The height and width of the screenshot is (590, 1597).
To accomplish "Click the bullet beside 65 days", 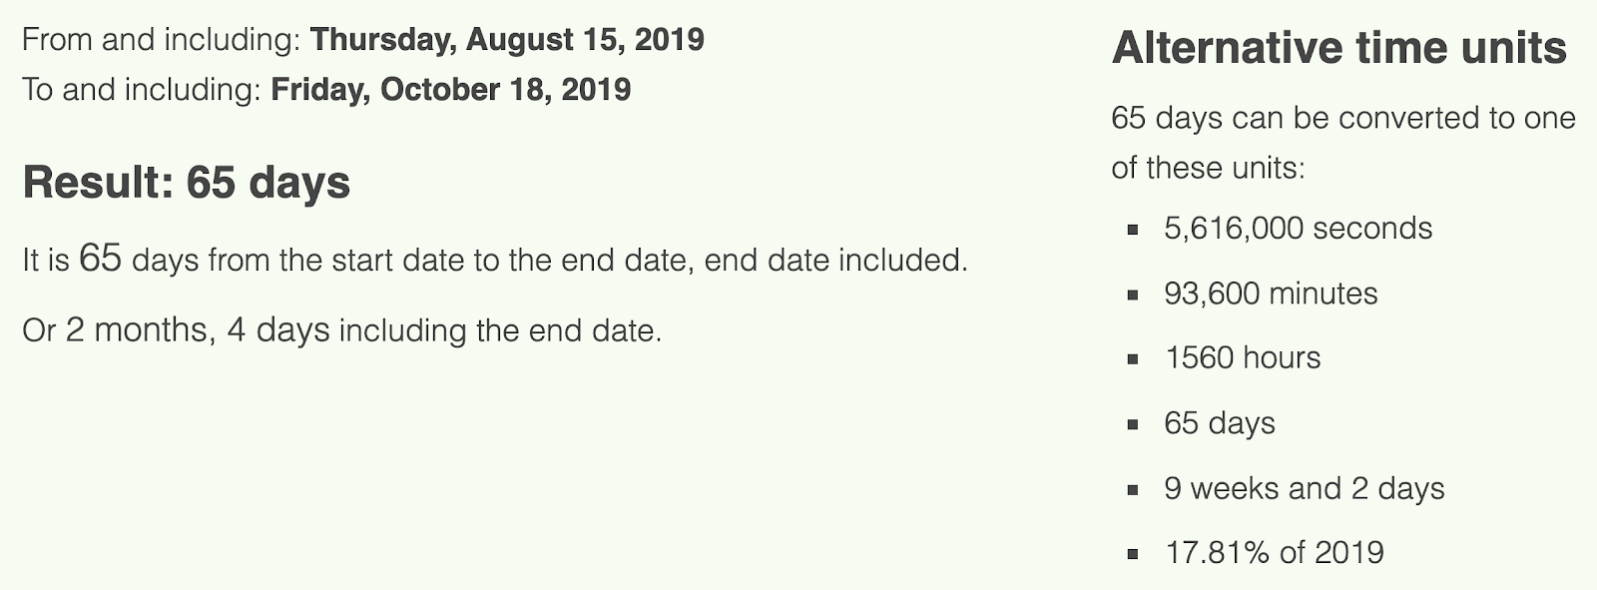I will (x=1133, y=425).
